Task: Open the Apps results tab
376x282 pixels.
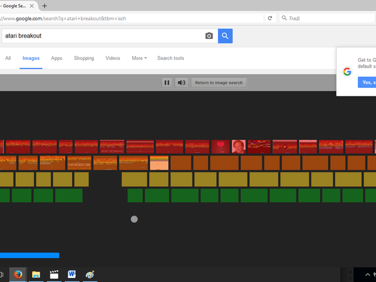Action: point(56,58)
